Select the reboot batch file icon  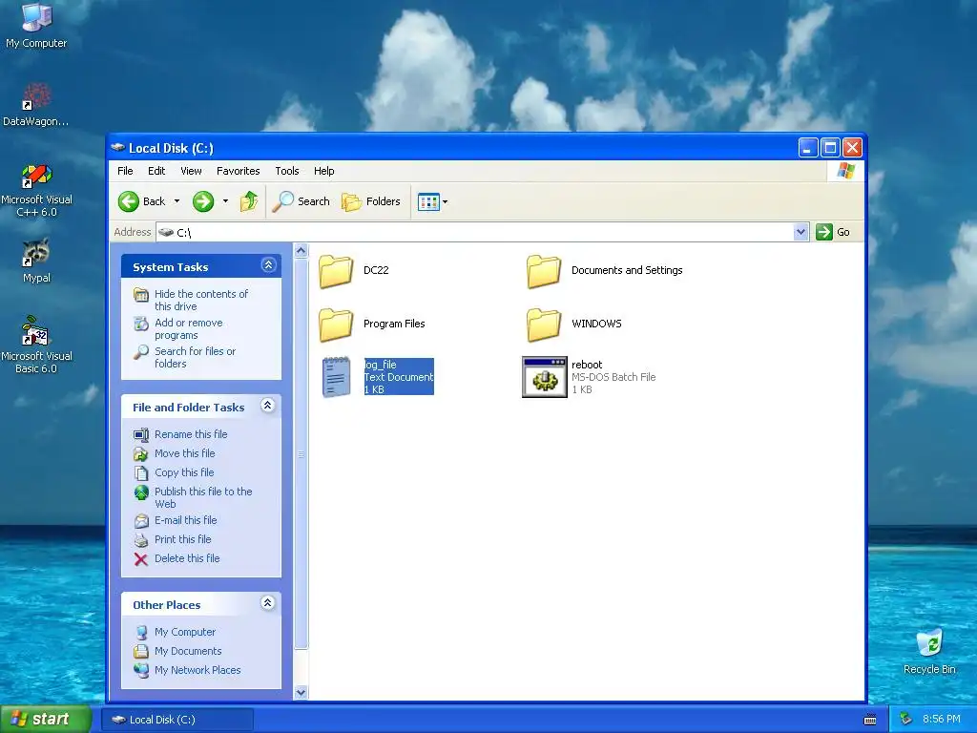(545, 377)
